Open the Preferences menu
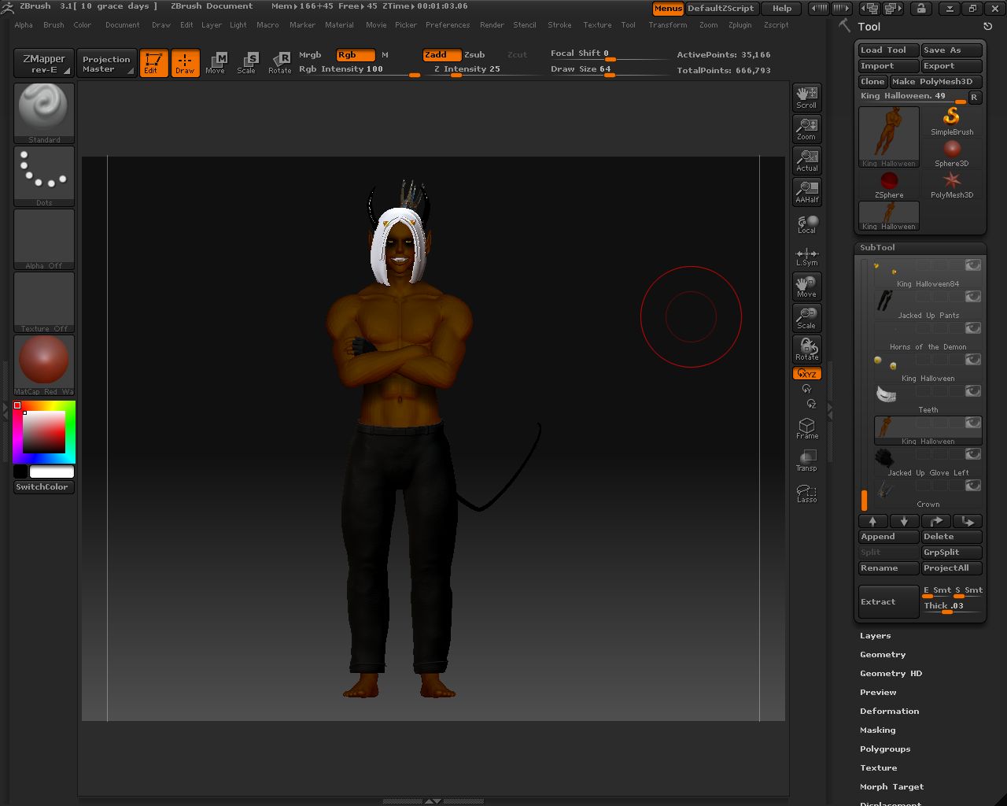 448,24
